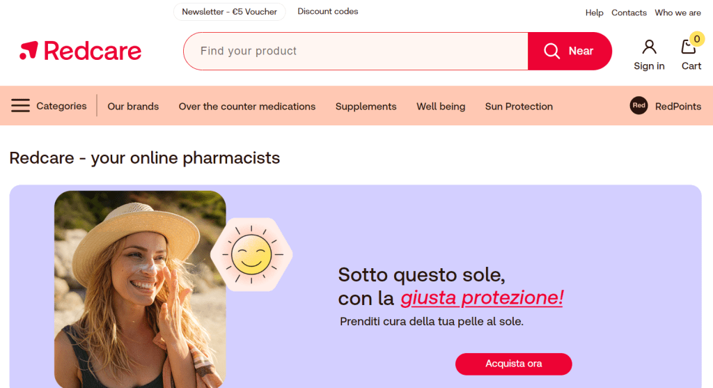Click the Redcare logo
713x388 pixels.
pos(81,50)
